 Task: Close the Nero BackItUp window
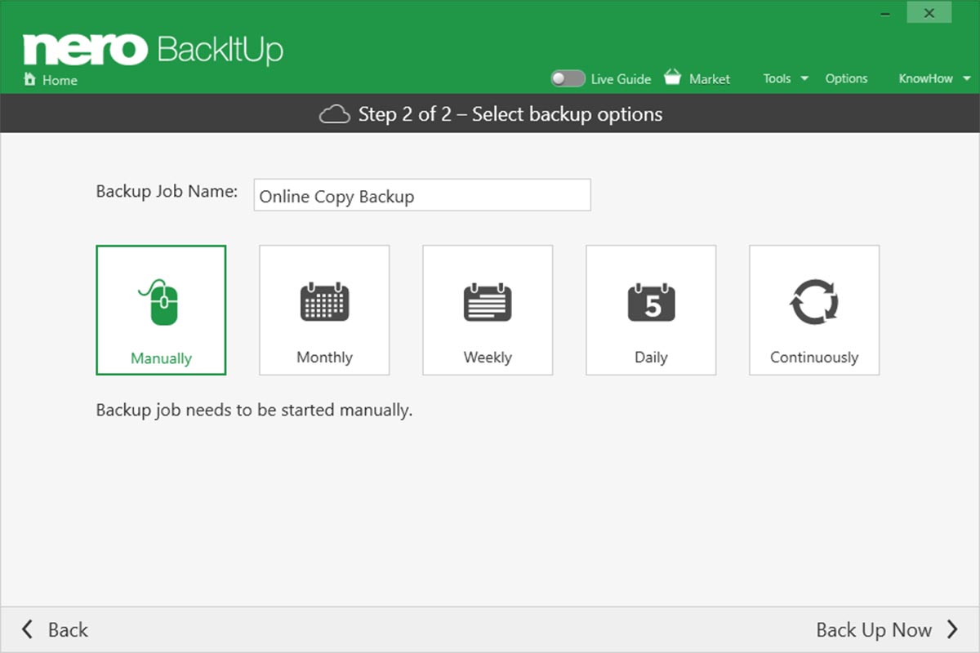(x=929, y=13)
